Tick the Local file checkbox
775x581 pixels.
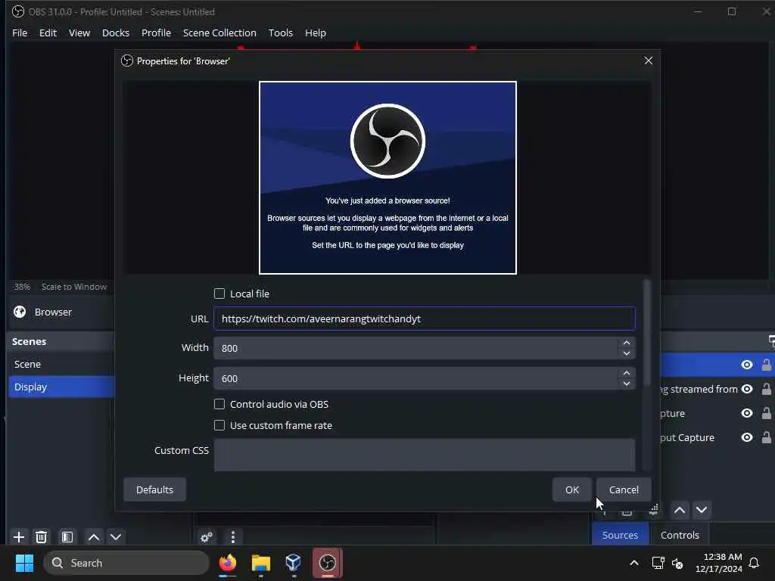pyautogui.click(x=219, y=294)
